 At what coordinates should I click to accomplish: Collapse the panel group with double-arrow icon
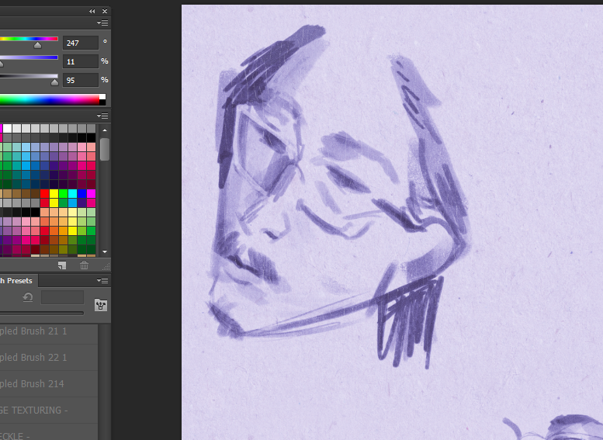tap(92, 11)
